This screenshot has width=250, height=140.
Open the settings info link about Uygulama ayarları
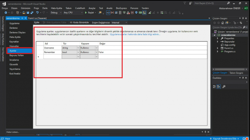(135, 34)
